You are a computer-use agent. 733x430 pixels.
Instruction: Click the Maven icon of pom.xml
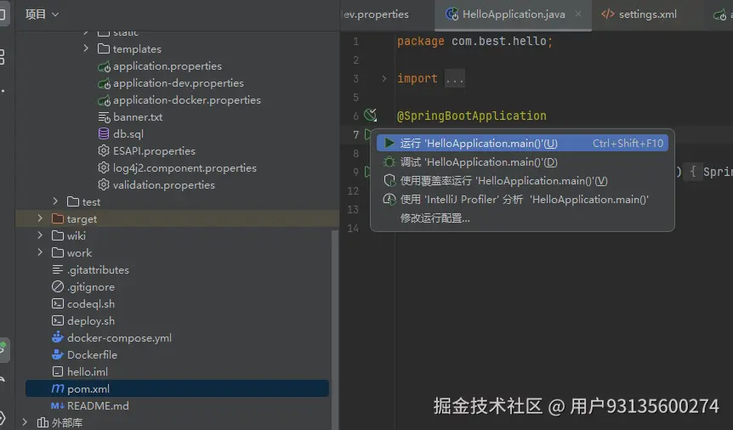[58, 388]
